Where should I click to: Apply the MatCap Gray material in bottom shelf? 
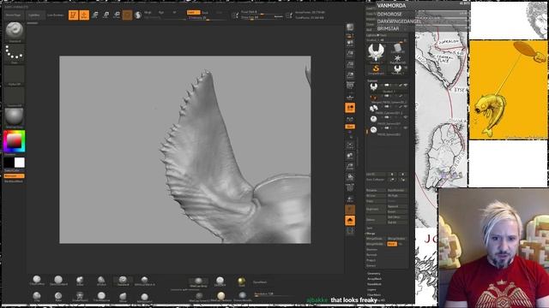coord(198,281)
